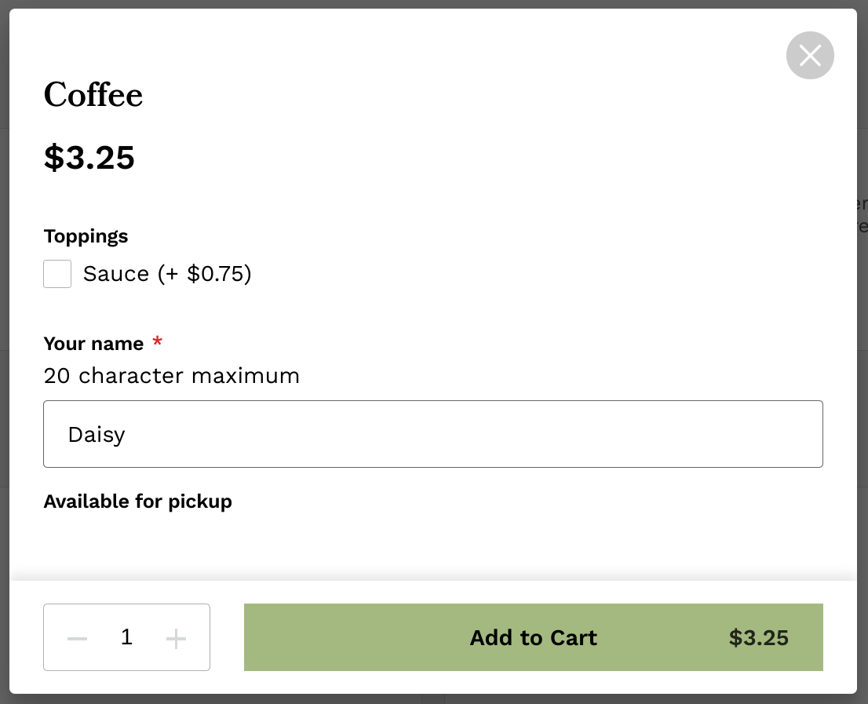This screenshot has width=868, height=704.
Task: Click the Sauce (+ $0.75) label
Action: [x=167, y=274]
